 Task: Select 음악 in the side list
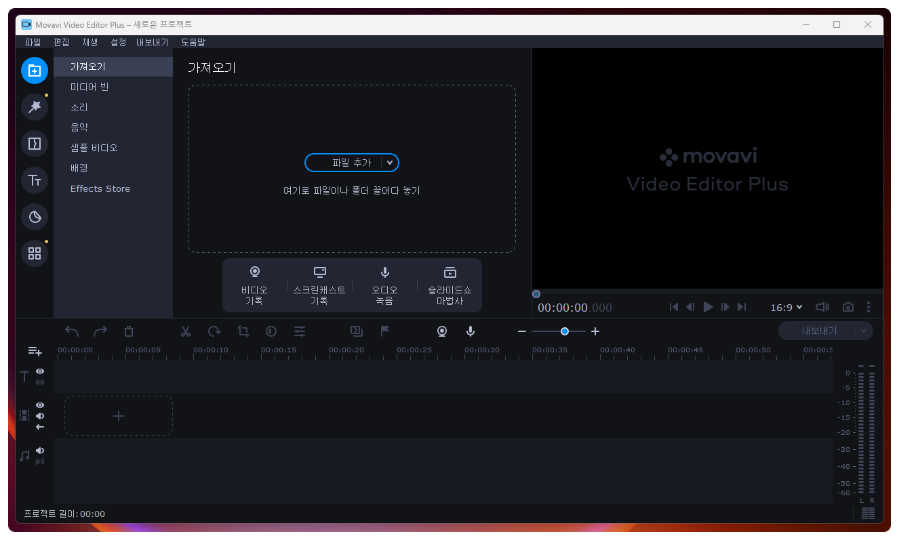tap(113, 127)
